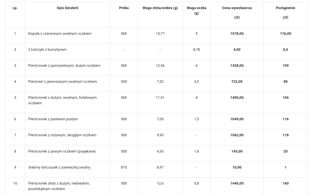The height and width of the screenshot is (195, 314).
Task: Select the starting price 1440,00
Action: click(237, 183)
